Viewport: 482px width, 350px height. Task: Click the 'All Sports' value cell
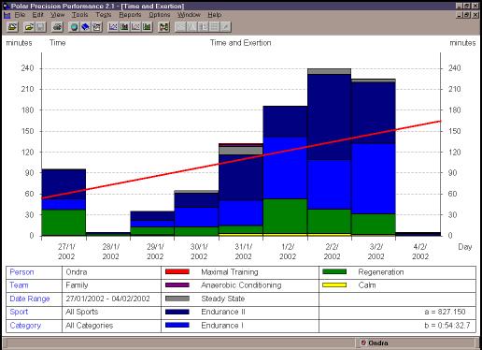[x=82, y=312]
